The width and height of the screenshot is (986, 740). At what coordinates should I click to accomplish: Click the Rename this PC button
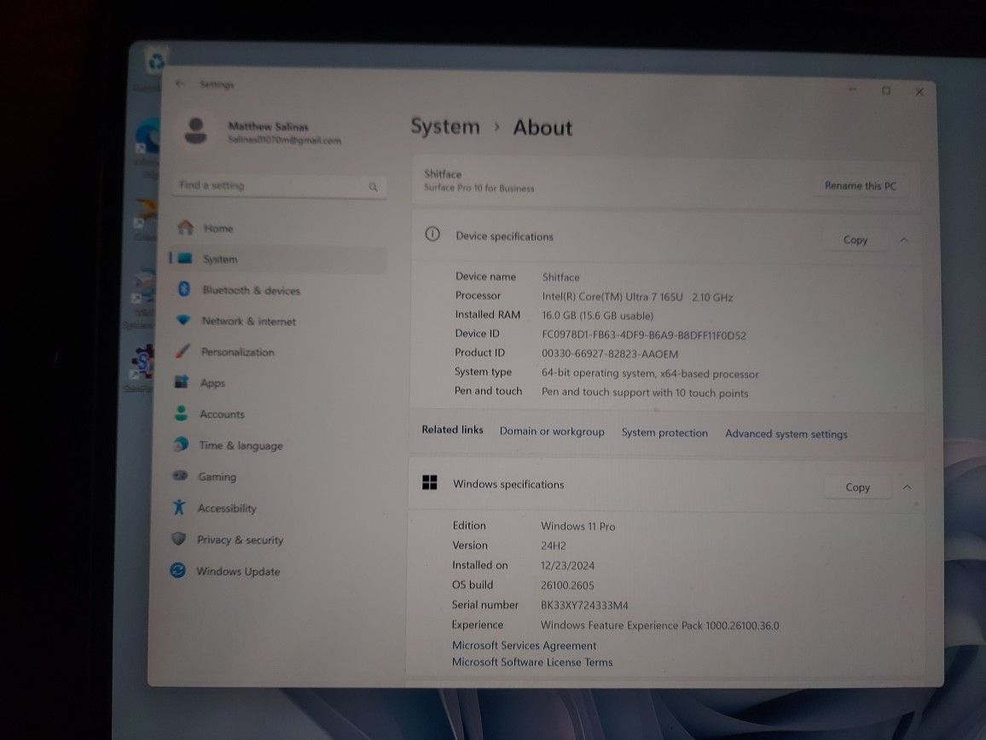[860, 185]
